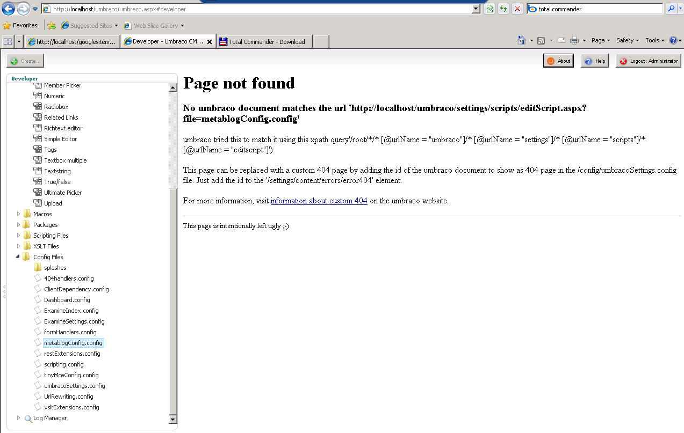Open a new blank tab

point(321,42)
